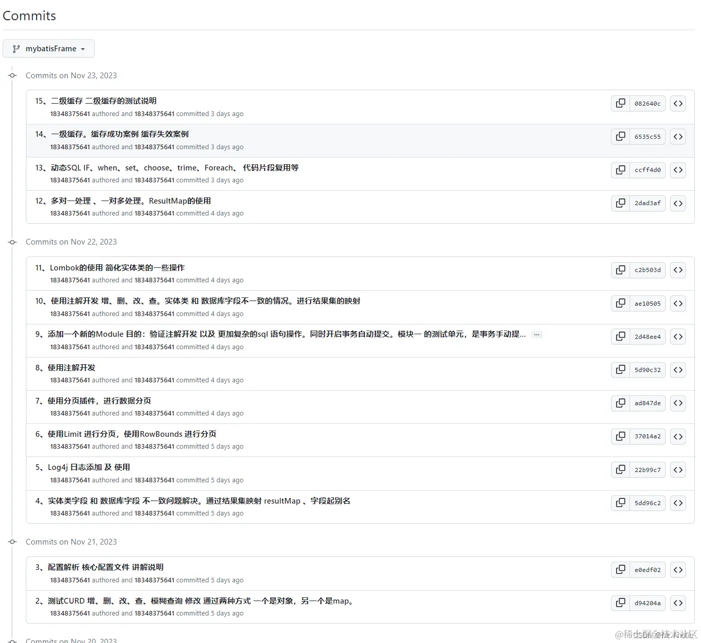Browse repository at commit ccff4d0
This screenshot has height=643, width=701.
tap(678, 170)
